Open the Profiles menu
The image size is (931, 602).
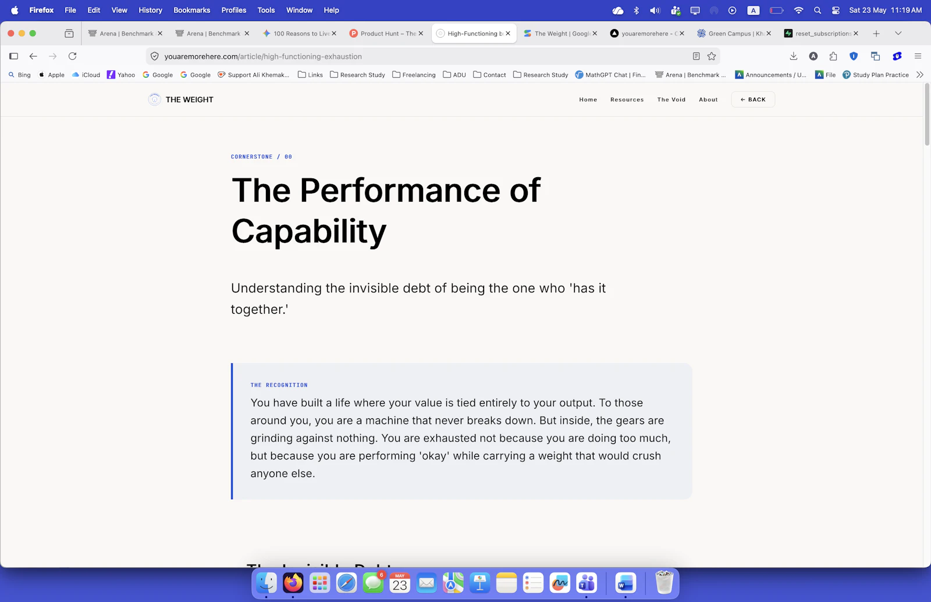pyautogui.click(x=233, y=10)
